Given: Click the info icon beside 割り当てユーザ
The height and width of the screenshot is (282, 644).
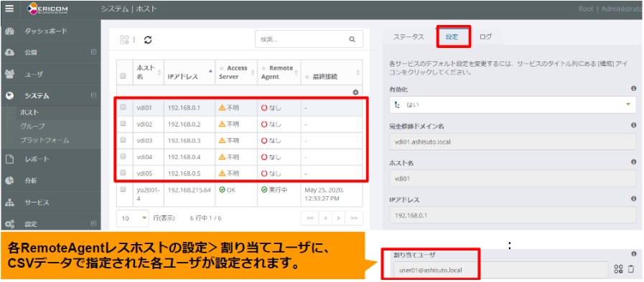Looking at the screenshot, I should tap(633, 254).
